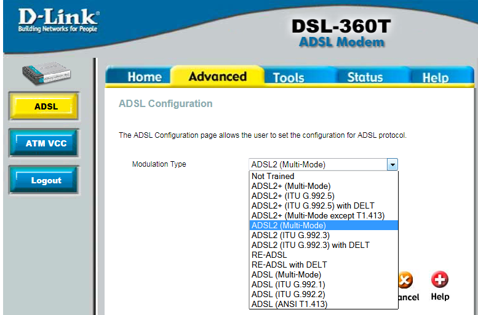Collapse the Modulation Type dropdown arrow
The image size is (478, 315).
tap(392, 165)
